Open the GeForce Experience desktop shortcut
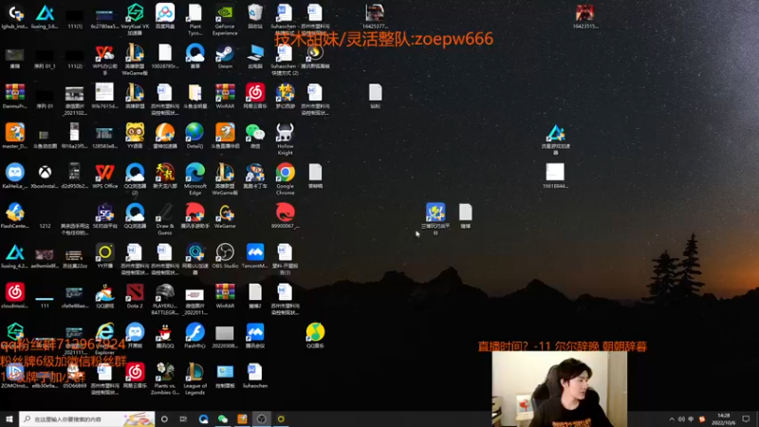 click(x=225, y=19)
